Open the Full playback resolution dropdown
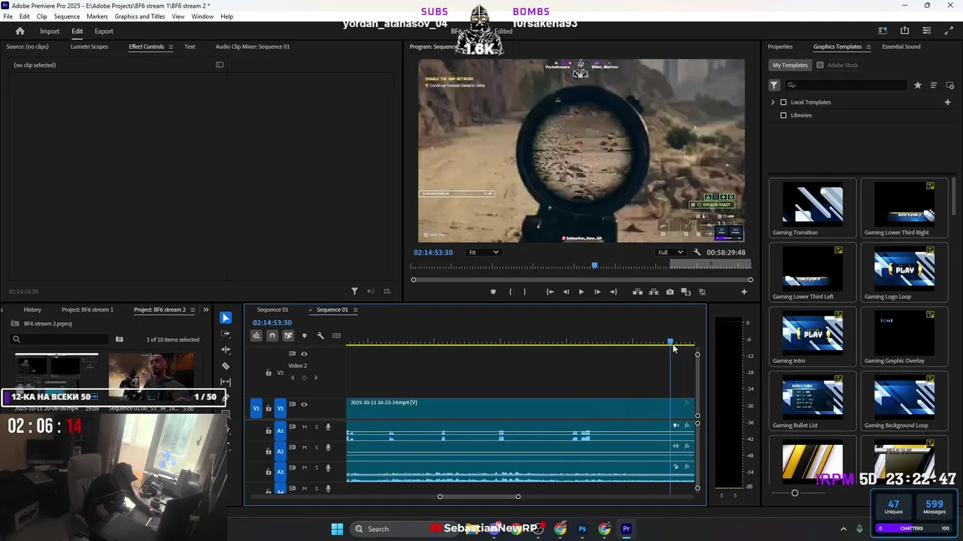Viewport: 963px width, 541px height. 670,252
